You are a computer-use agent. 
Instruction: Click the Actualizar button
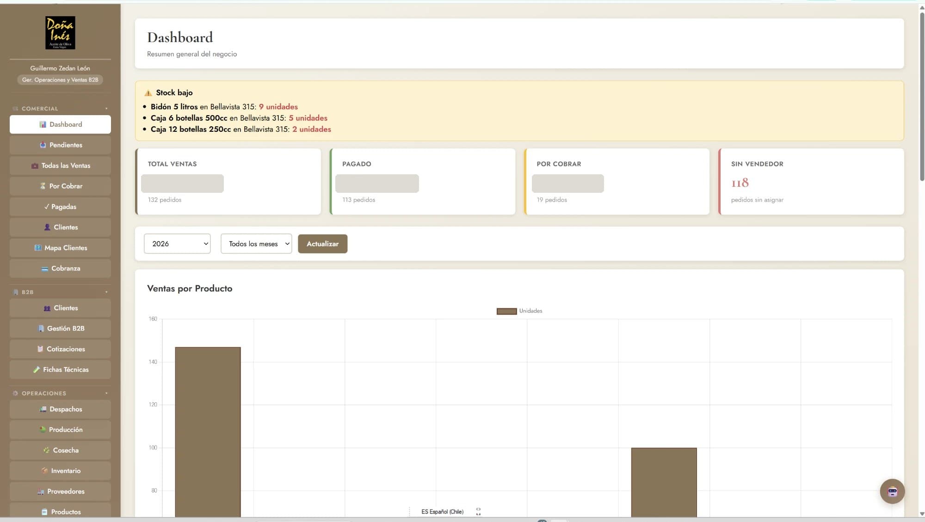322,244
